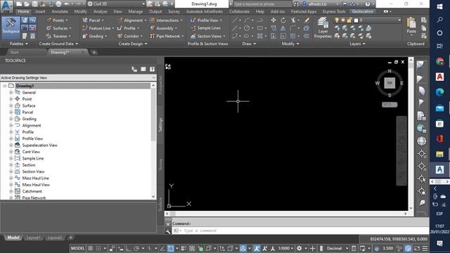This screenshot has height=253, width=450.
Task: Toggle Selection Cycling in status bar
Action: point(200,248)
